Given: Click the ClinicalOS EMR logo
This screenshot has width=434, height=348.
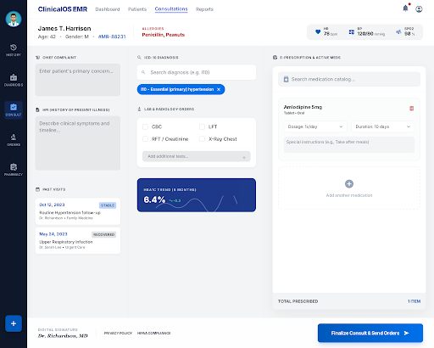Looking at the screenshot, I should pos(63,9).
